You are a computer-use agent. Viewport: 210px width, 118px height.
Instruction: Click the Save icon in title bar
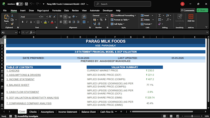point(26,4)
